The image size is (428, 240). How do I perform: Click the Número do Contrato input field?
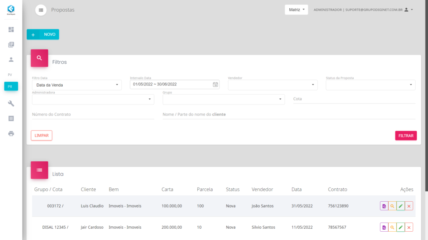point(93,114)
